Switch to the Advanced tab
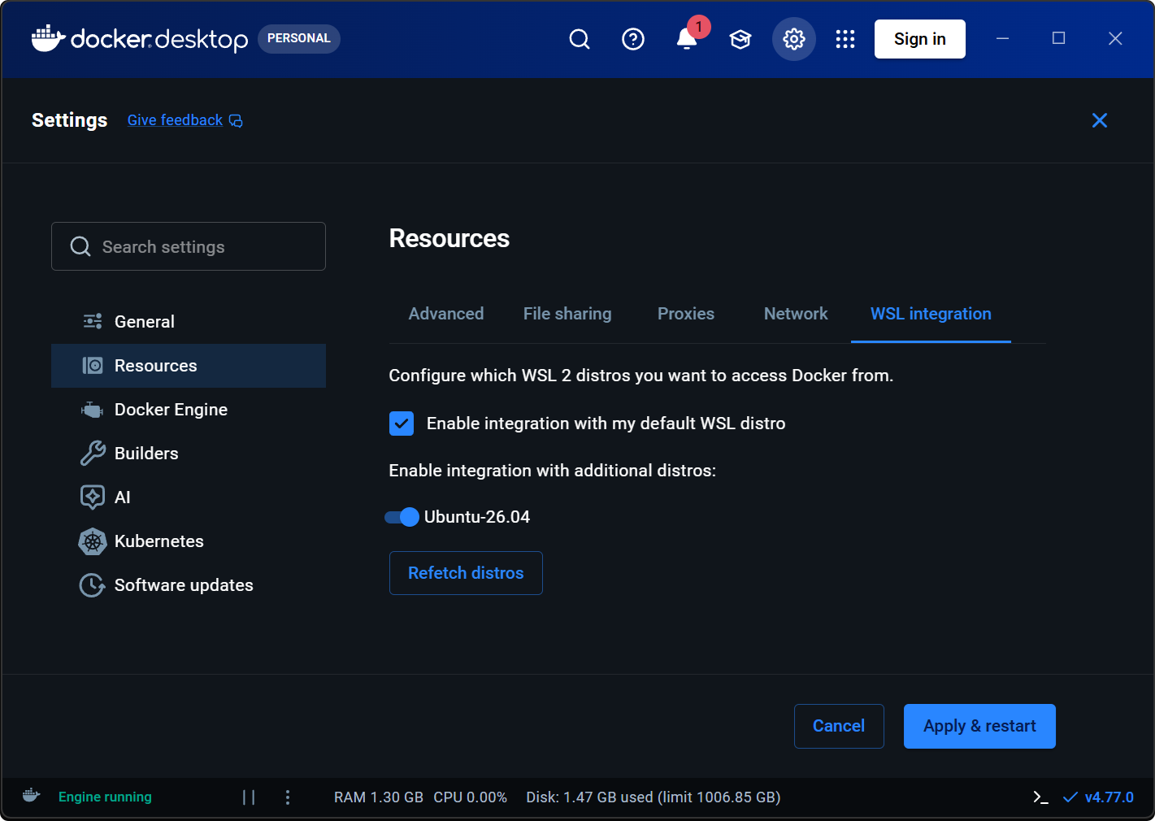 pyautogui.click(x=446, y=314)
